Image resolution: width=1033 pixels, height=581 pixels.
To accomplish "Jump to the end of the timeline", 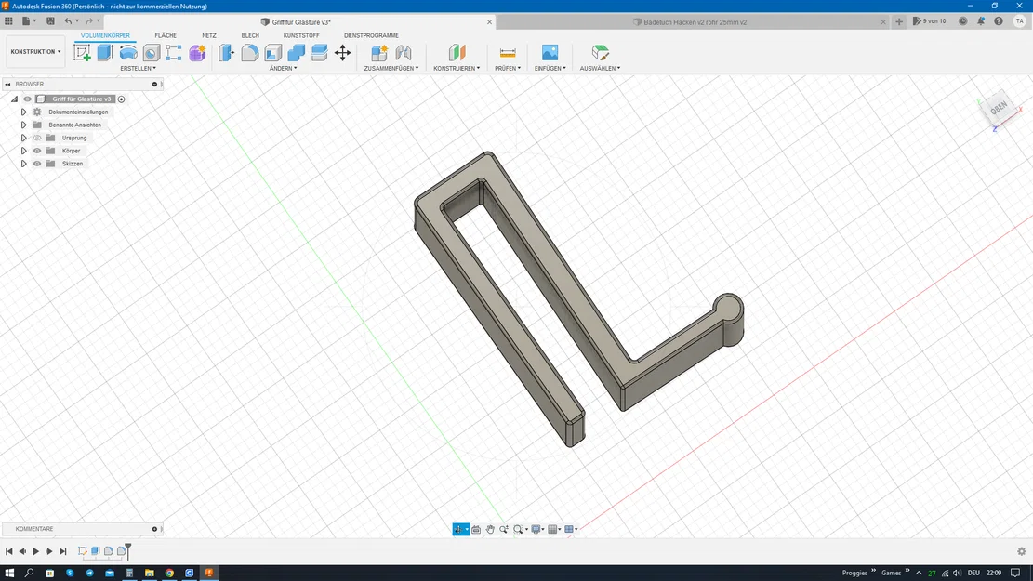I will pos(62,551).
